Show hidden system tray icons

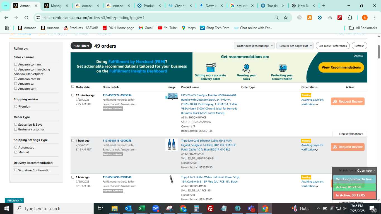(318, 208)
